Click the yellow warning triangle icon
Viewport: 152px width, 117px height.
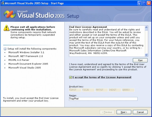coord(6,28)
